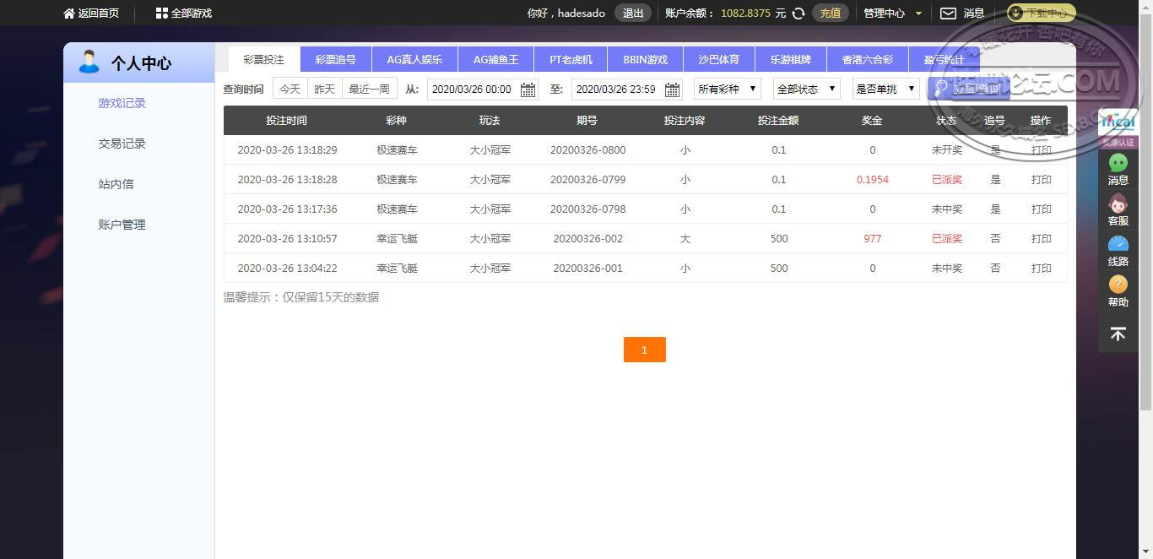Open calendar picker for the end date
Image resolution: width=1153 pixels, height=559 pixels.
pyautogui.click(x=673, y=90)
